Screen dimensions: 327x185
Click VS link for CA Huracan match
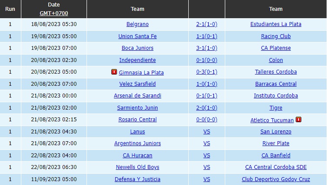pyautogui.click(x=207, y=156)
